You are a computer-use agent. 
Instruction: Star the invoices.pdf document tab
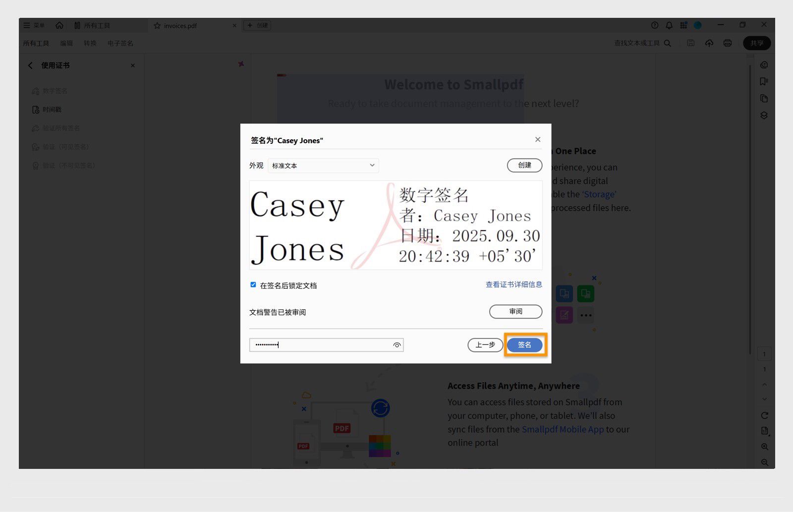157,26
